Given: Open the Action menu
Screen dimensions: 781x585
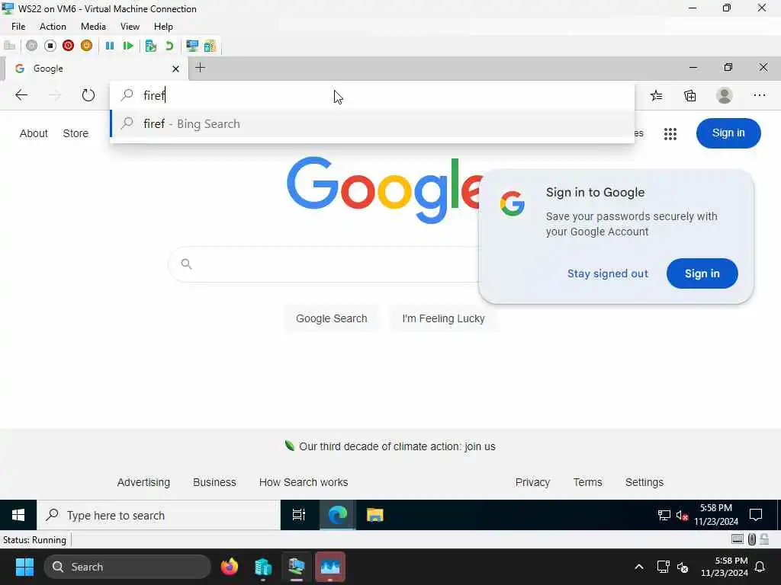Looking at the screenshot, I should coord(53,27).
